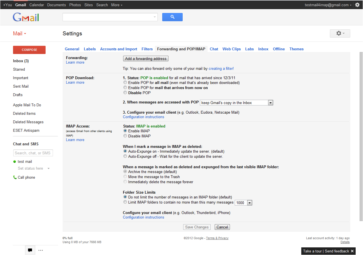The height and width of the screenshot is (255, 363).
Task: Open the Filters settings tab
Action: pos(147,49)
